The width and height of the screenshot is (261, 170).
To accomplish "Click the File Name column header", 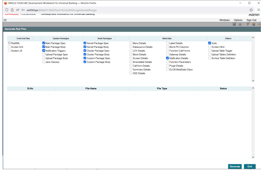I will pyautogui.click(x=91, y=89).
